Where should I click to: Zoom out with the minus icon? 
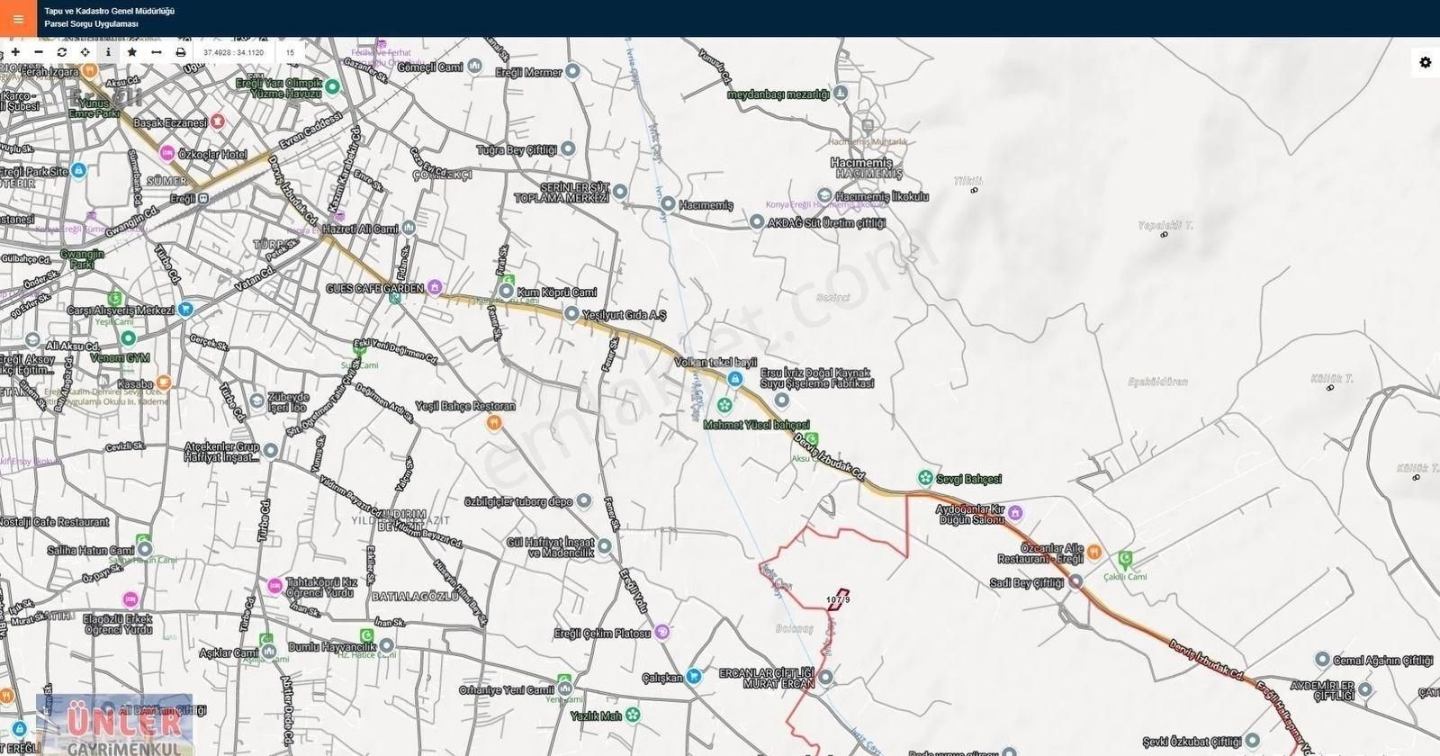point(39,52)
